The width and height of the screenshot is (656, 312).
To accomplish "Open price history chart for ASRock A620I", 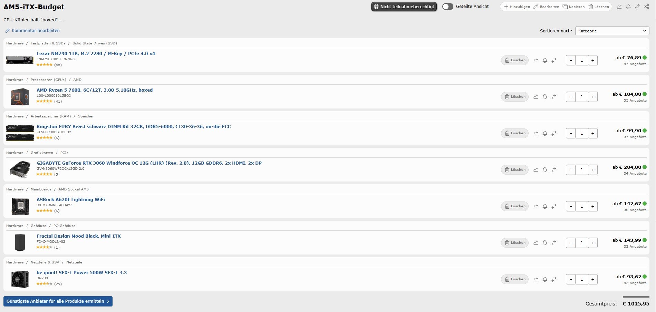I will pyautogui.click(x=536, y=206).
